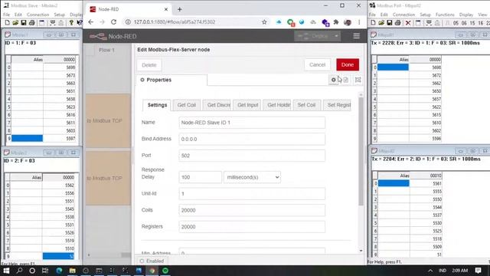The image size is (490, 276).
Task: Open Microsoft Edge from the taskbar
Action: coord(59,271)
